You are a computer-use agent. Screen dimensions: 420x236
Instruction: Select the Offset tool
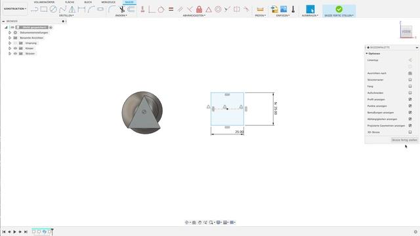coord(131,9)
